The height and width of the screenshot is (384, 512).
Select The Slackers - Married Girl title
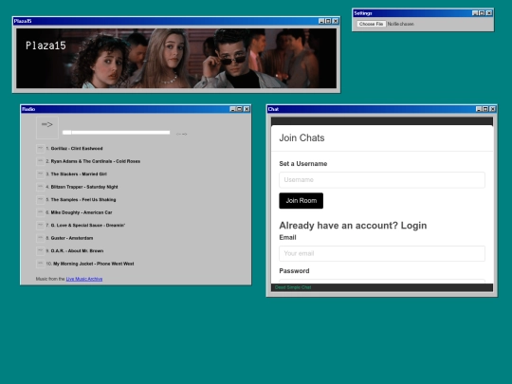click(79, 174)
